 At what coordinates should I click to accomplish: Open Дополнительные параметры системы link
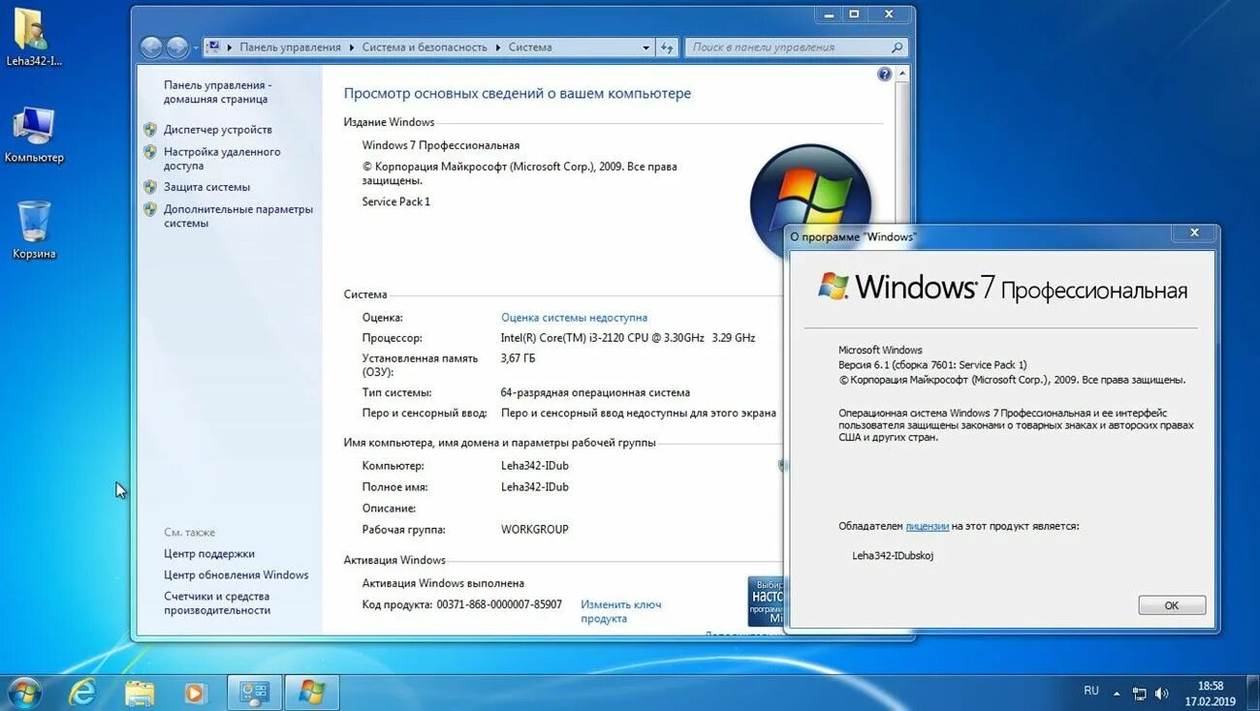coord(238,216)
